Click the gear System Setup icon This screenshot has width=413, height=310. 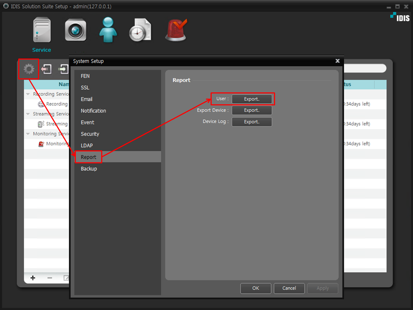pos(29,69)
